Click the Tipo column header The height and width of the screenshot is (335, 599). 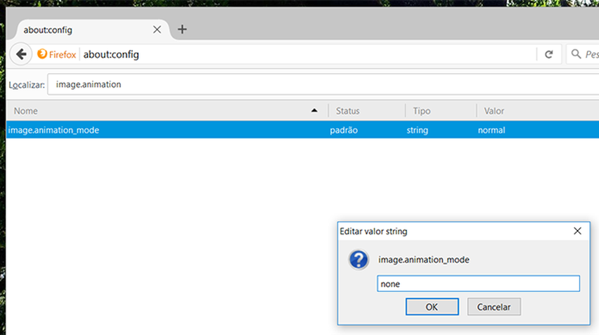441,111
